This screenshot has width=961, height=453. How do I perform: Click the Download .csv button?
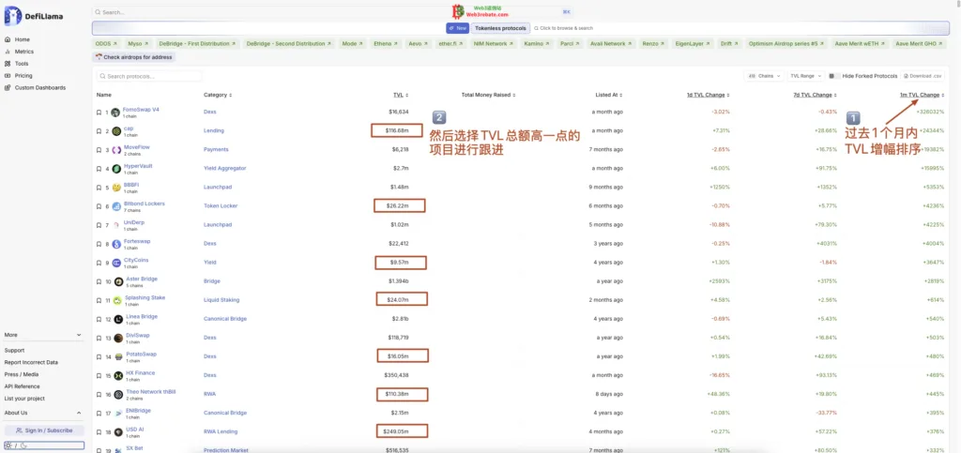pos(922,76)
